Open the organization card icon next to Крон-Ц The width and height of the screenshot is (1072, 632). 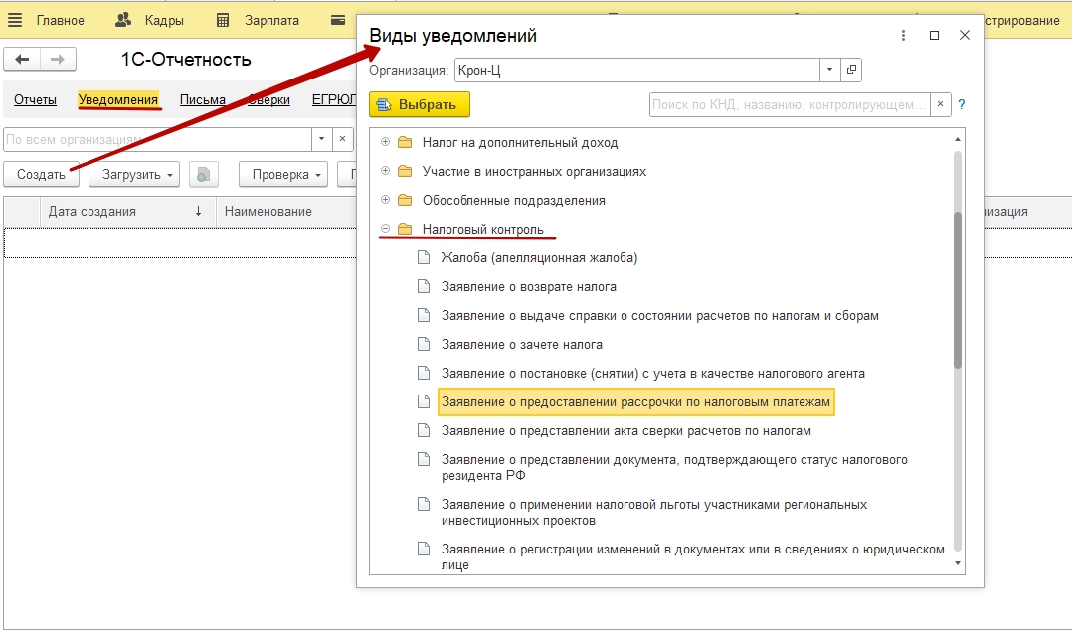(x=851, y=70)
